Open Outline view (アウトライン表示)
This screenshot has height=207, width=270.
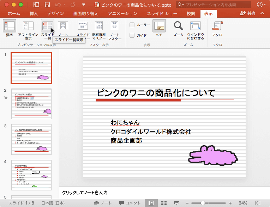[28, 30]
